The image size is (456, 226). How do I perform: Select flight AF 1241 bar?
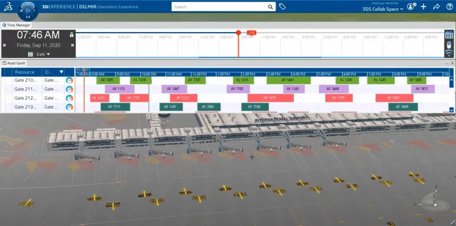pyautogui.click(x=171, y=107)
